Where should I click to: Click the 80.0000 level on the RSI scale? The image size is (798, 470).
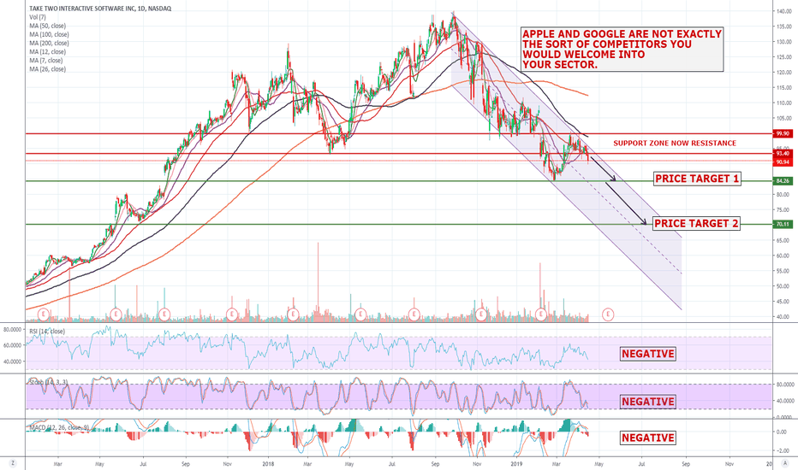pyautogui.click(x=12, y=329)
